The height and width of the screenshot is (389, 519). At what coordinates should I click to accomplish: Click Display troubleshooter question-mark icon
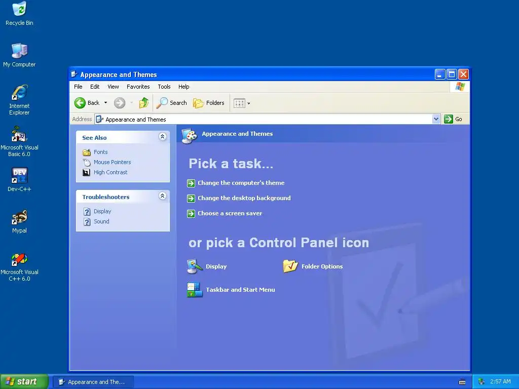87,212
